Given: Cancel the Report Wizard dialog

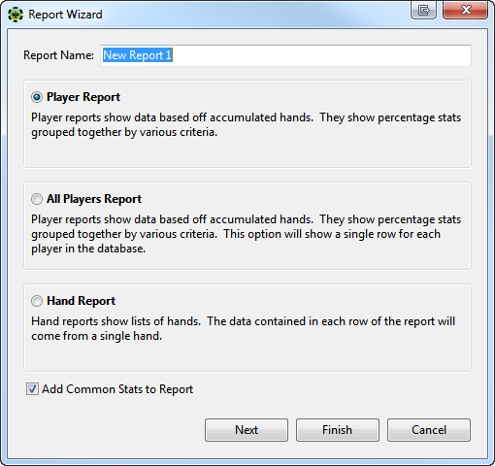Looking at the screenshot, I should coord(429,430).
